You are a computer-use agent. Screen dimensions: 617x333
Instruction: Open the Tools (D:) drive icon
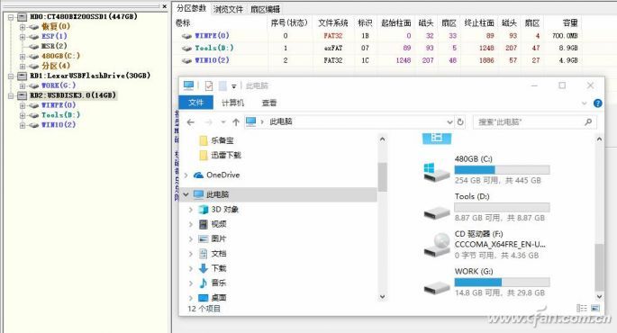pyautogui.click(x=436, y=212)
